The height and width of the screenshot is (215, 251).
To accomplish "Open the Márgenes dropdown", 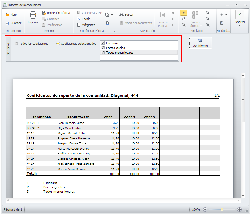I will pyautogui.click(x=87, y=25).
